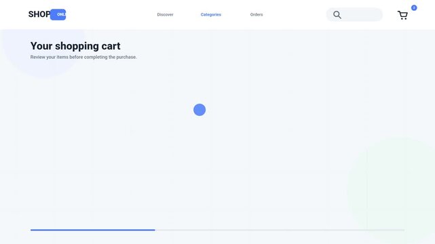Open the Orders nav item
This screenshot has width=435, height=244.
pos(257,15)
